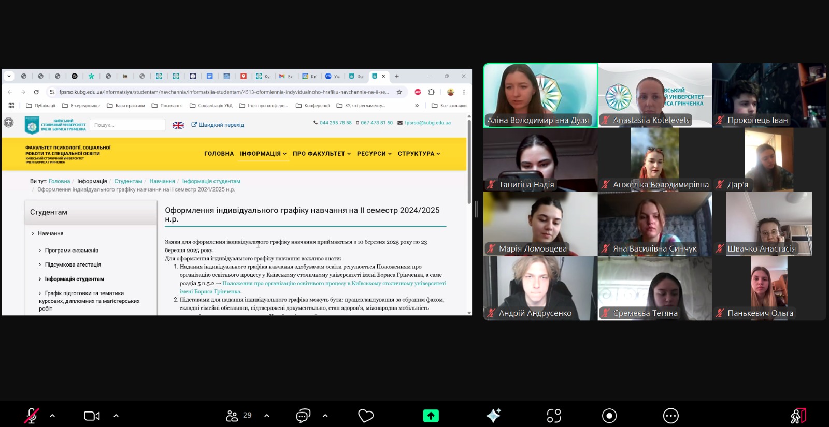The height and width of the screenshot is (427, 829).
Task: Follow the Швидкий перехід link
Action: (x=218, y=125)
